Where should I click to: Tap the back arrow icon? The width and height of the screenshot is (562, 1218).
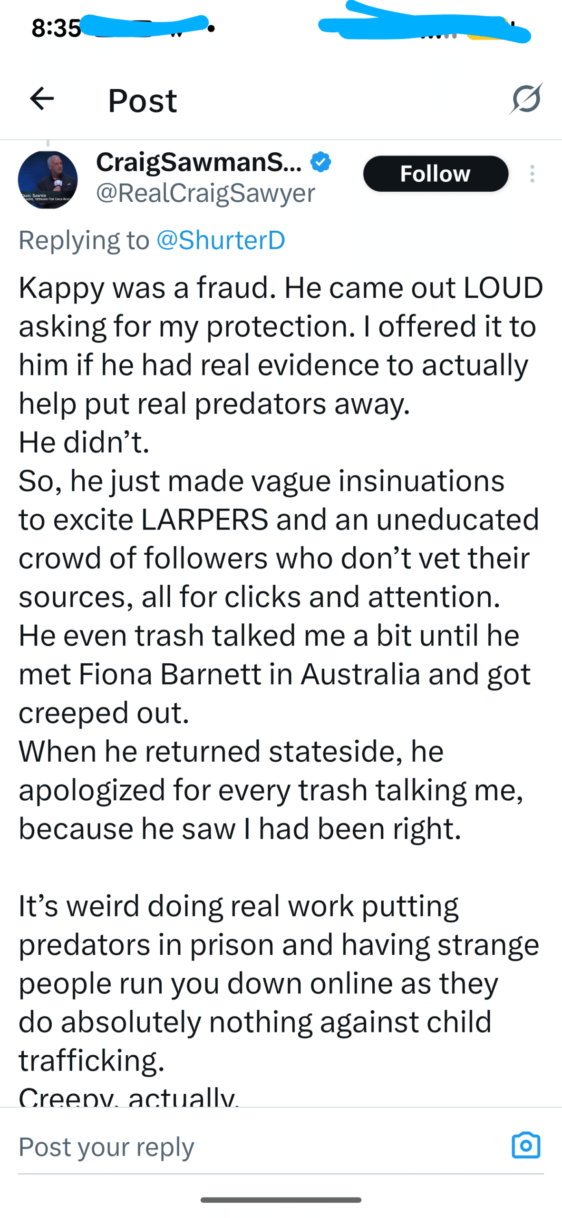point(42,99)
